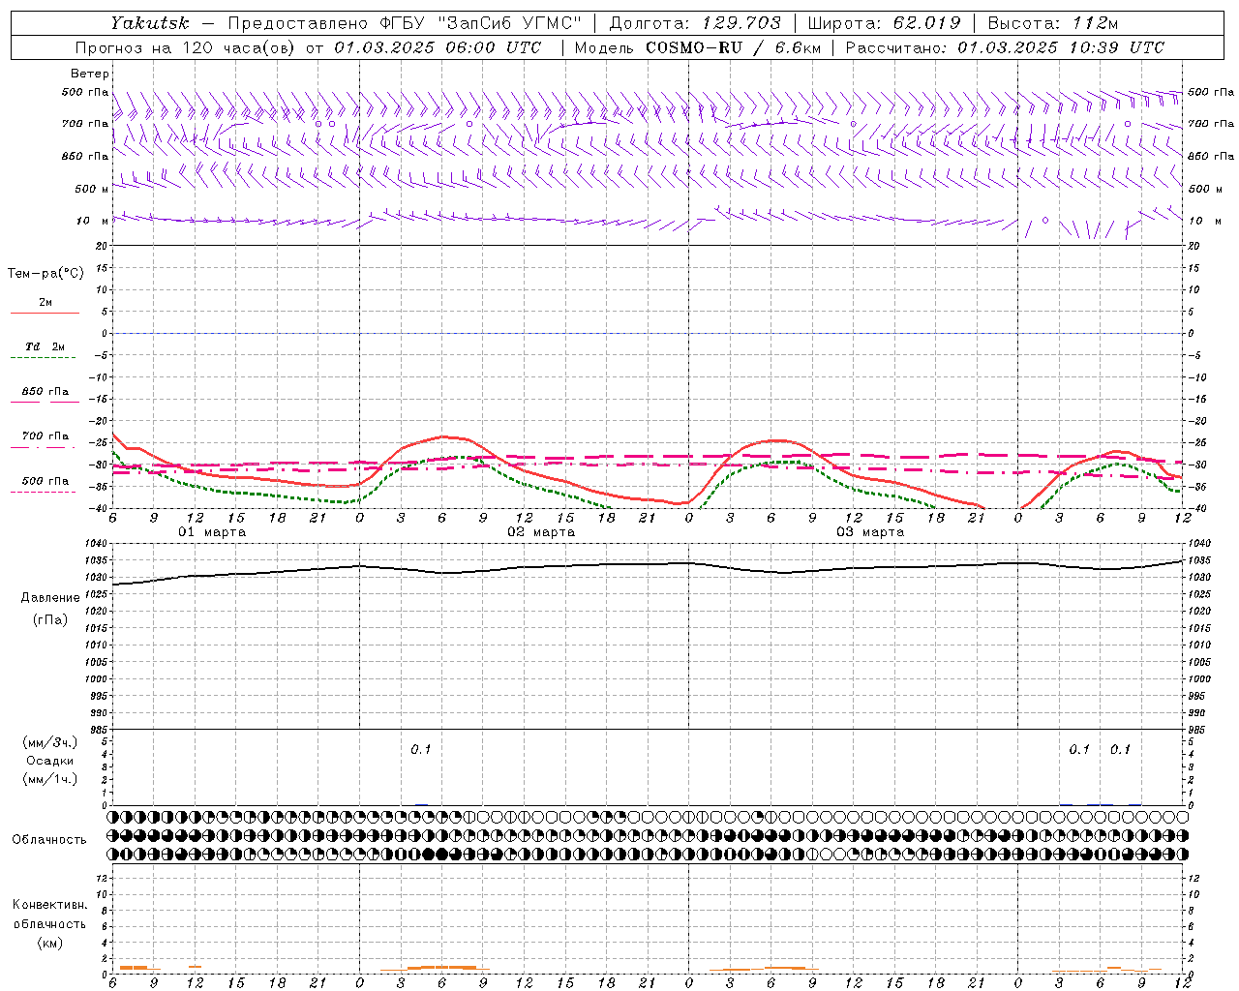Click the "Тем-ра(°C)" temperature axis title

pos(45,274)
